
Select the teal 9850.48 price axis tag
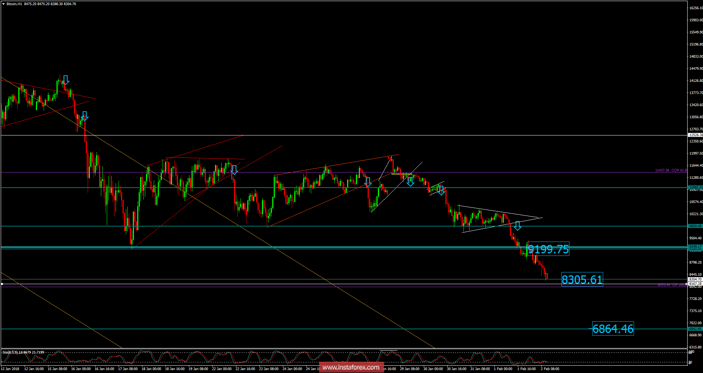[x=695, y=226]
